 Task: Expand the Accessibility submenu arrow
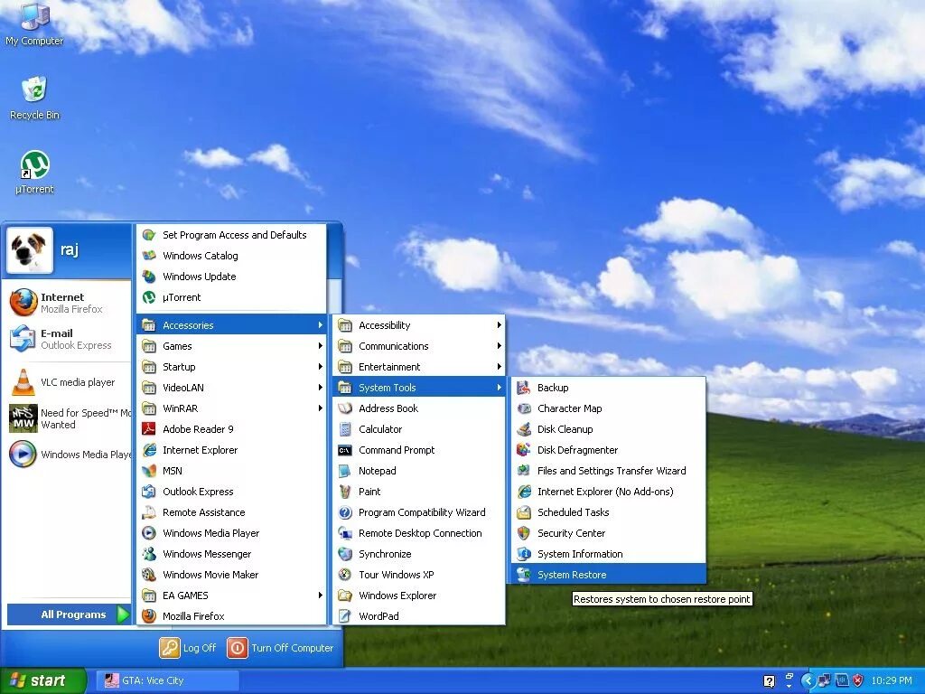pyautogui.click(x=499, y=324)
